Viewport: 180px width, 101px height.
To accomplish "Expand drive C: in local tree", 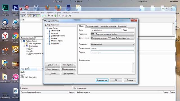I will click(x=27, y=49).
